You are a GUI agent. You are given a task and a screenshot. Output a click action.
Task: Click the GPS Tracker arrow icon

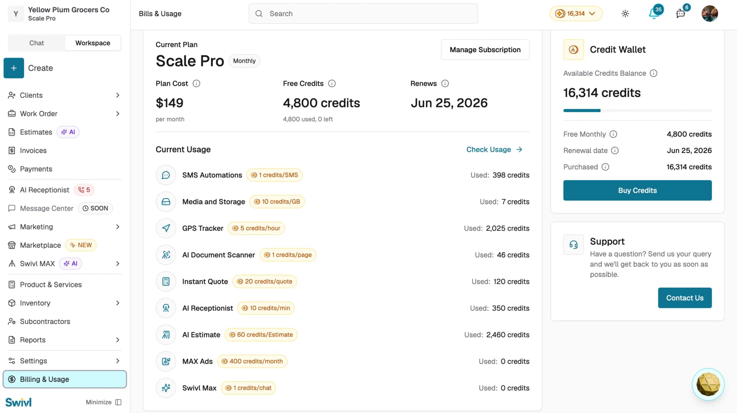point(166,229)
